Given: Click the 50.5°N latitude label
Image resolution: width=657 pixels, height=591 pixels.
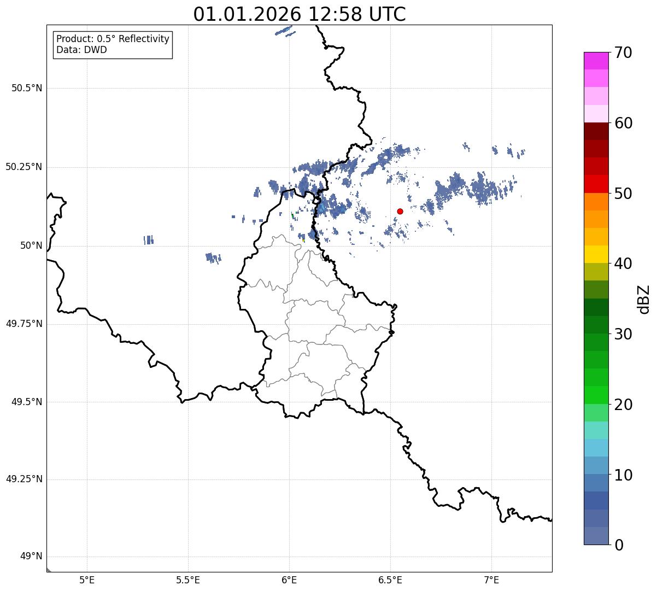Looking at the screenshot, I should [x=26, y=88].
